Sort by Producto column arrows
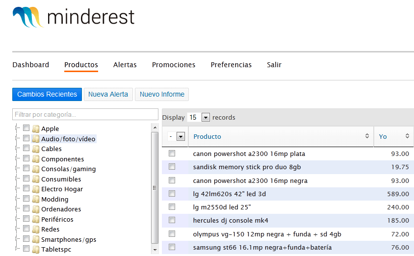 click(x=367, y=136)
